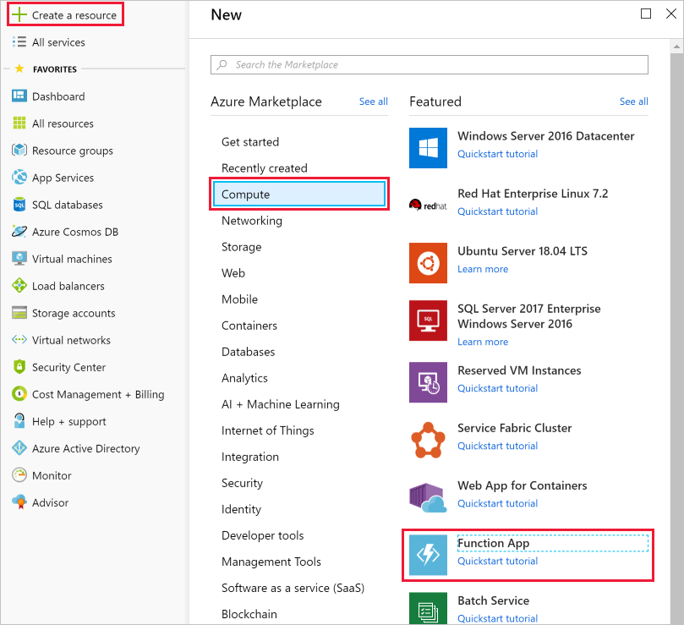The image size is (684, 625).
Task: Click the Azure Cosmos DB planet icon
Action: [19, 232]
